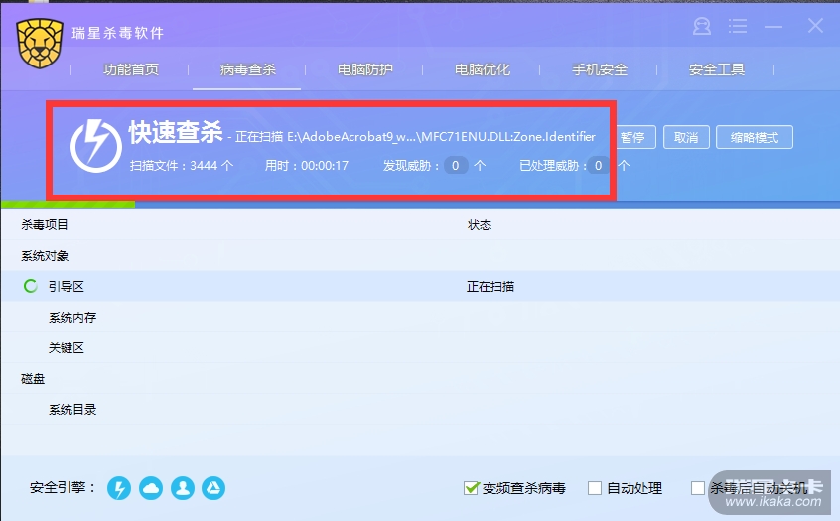The image size is (840, 521).
Task: Click the 已处理威胁 count badge
Action: pos(599,166)
